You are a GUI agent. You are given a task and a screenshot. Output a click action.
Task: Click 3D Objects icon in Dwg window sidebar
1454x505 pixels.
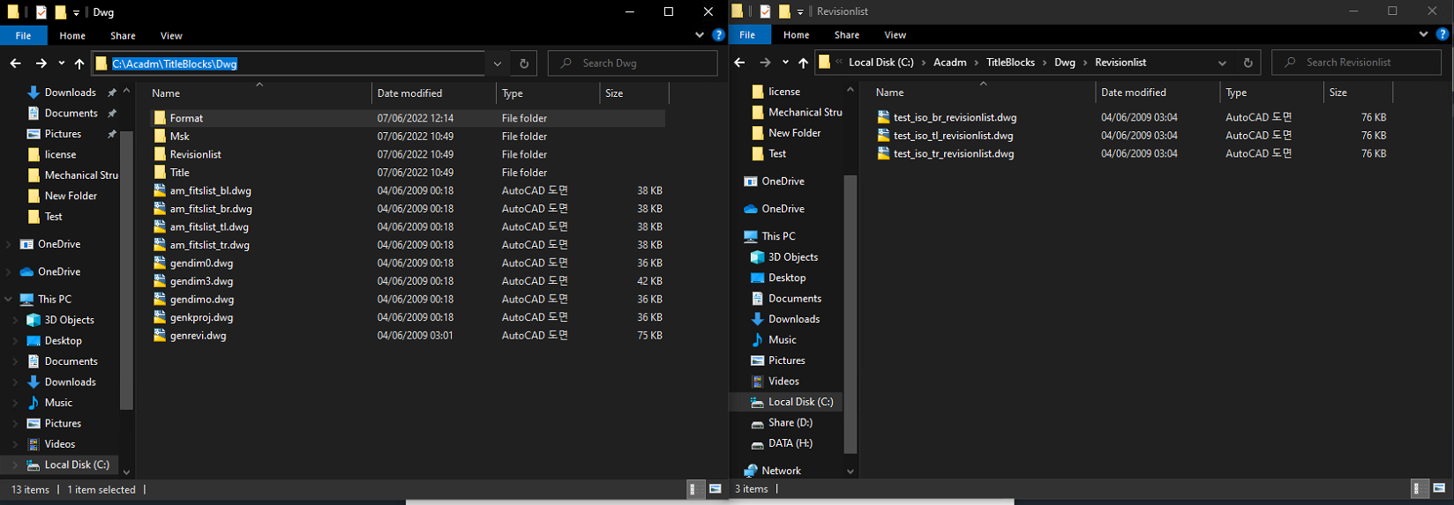(34, 320)
